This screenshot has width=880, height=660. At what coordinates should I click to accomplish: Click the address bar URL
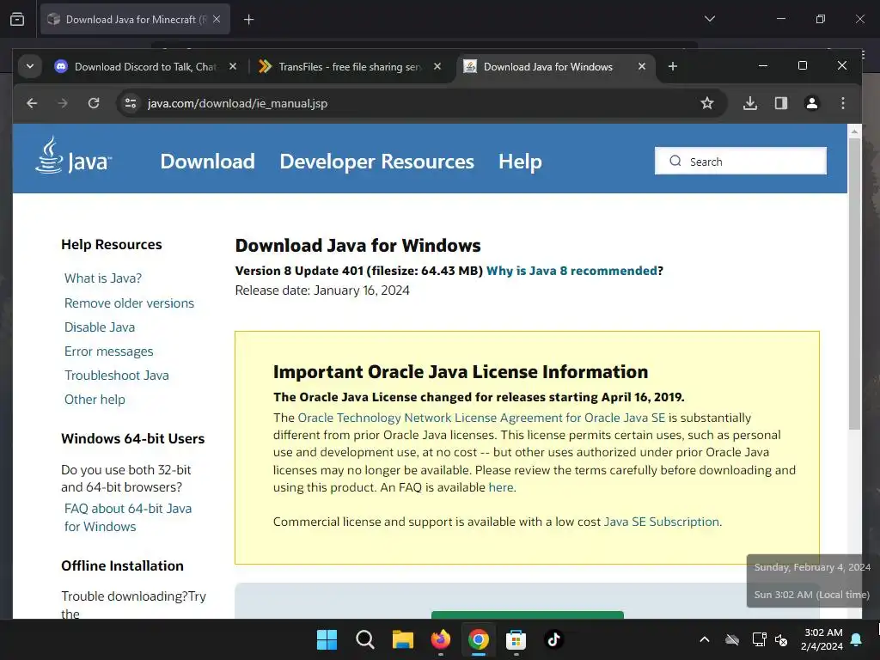[237, 103]
